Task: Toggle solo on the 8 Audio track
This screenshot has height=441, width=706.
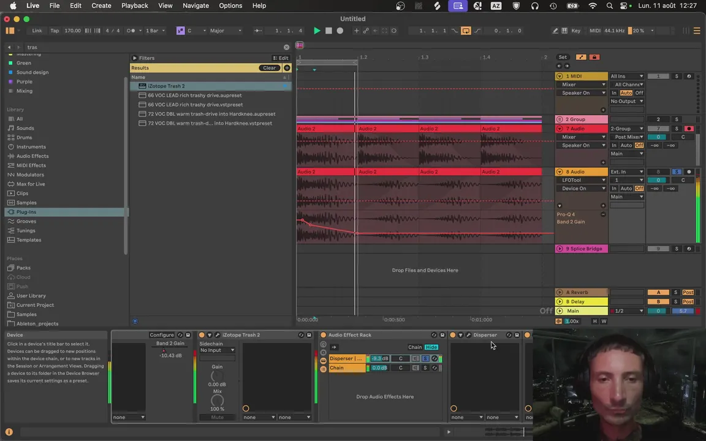Action: click(677, 172)
